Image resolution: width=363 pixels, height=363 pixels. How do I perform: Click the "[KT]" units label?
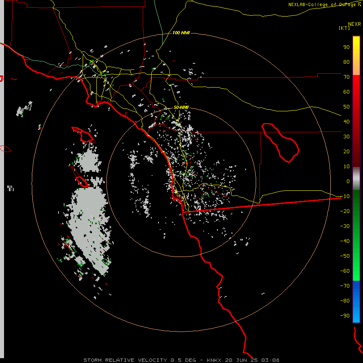(x=344, y=28)
